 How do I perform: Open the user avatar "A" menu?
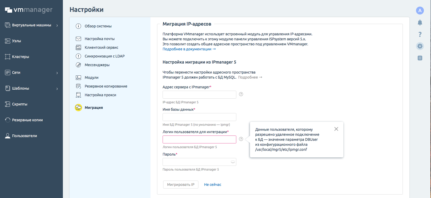pos(420,11)
